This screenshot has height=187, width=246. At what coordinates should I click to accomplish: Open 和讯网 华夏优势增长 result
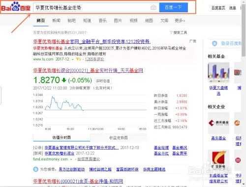pos(78,181)
